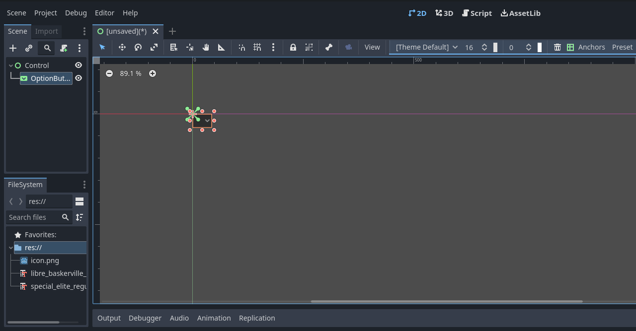
Task: Click the res:// path field
Action: click(x=49, y=201)
